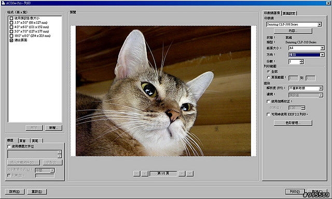Open the 色彩管理... color management button
The height and width of the screenshot is (199, 332).
[293, 123]
